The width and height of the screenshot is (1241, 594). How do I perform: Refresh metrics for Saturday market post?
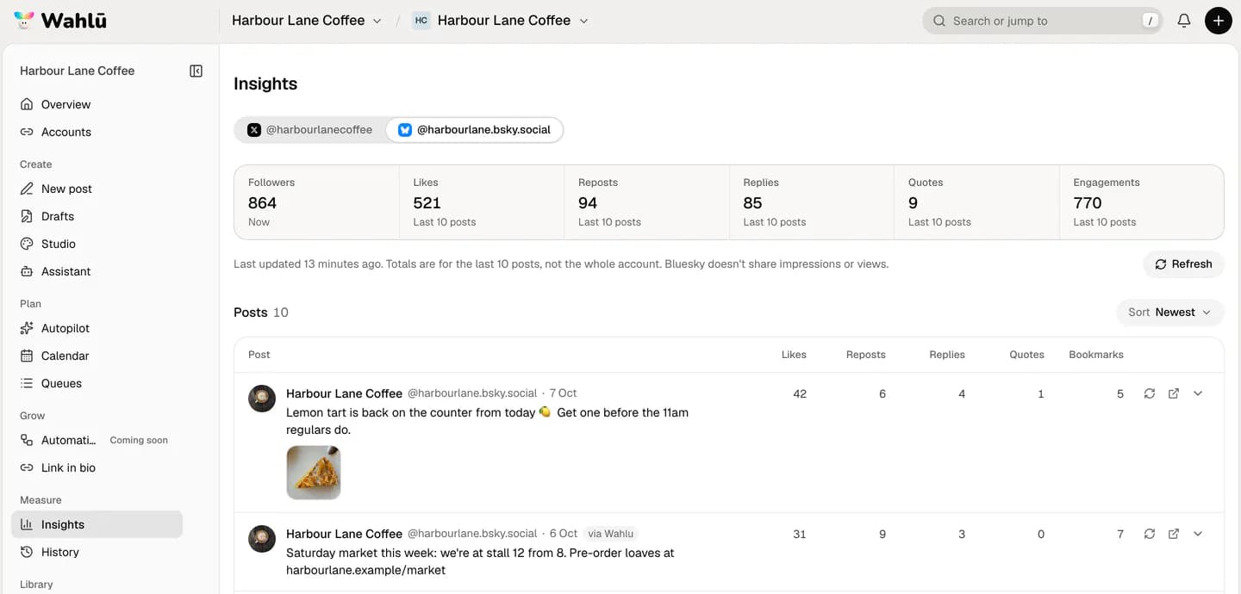click(x=1150, y=534)
